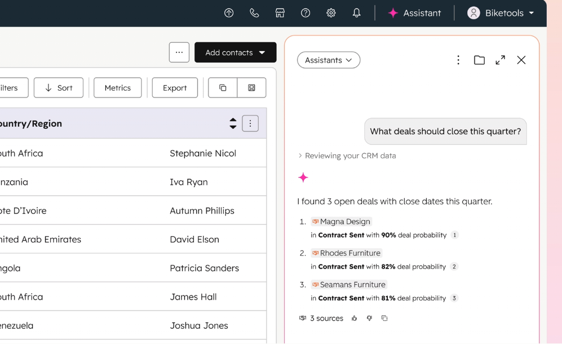Click the Joshua Jones cell

(199, 325)
